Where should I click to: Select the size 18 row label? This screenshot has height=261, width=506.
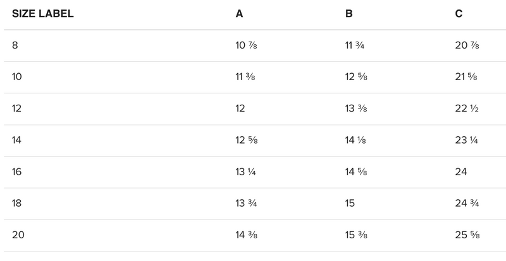(x=17, y=203)
